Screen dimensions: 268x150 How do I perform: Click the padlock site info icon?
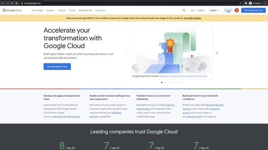[x=22, y=3]
